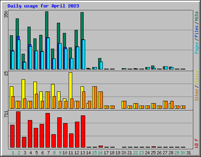The width and height of the screenshot is (201, 157).
Task: Select the orange sites bar for day 28
Action: pyautogui.click(x=172, y=105)
